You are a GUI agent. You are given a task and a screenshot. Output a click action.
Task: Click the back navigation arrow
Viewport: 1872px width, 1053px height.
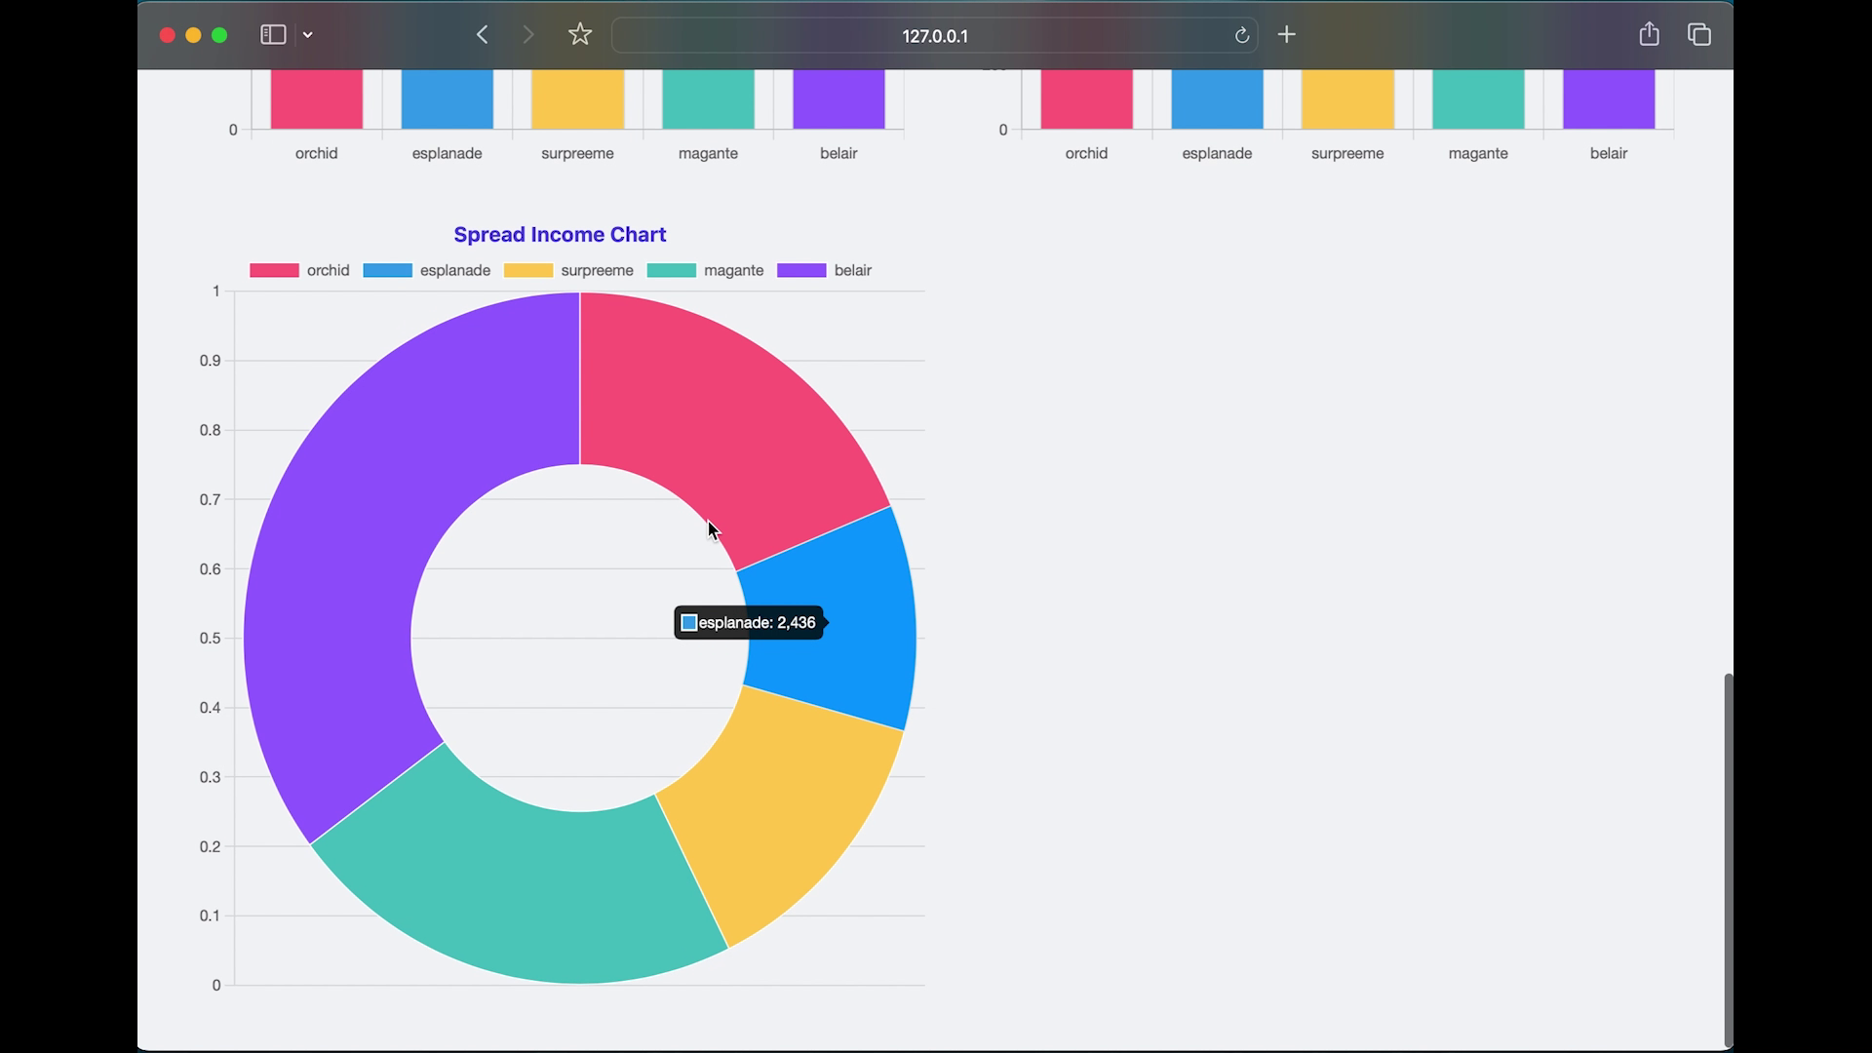pyautogui.click(x=481, y=34)
